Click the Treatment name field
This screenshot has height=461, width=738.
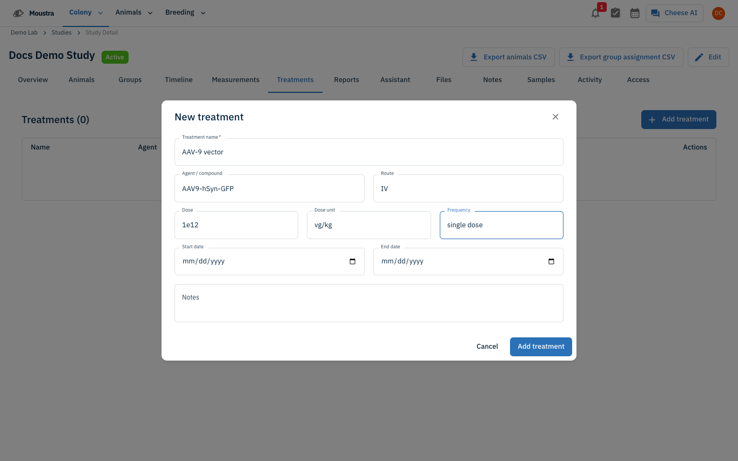point(369,152)
